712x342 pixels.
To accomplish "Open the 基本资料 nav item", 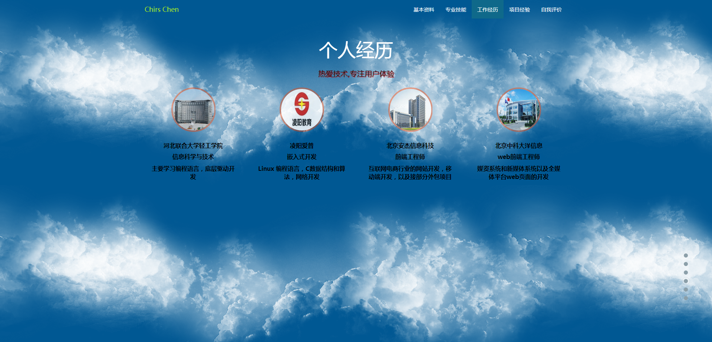I will (x=423, y=10).
